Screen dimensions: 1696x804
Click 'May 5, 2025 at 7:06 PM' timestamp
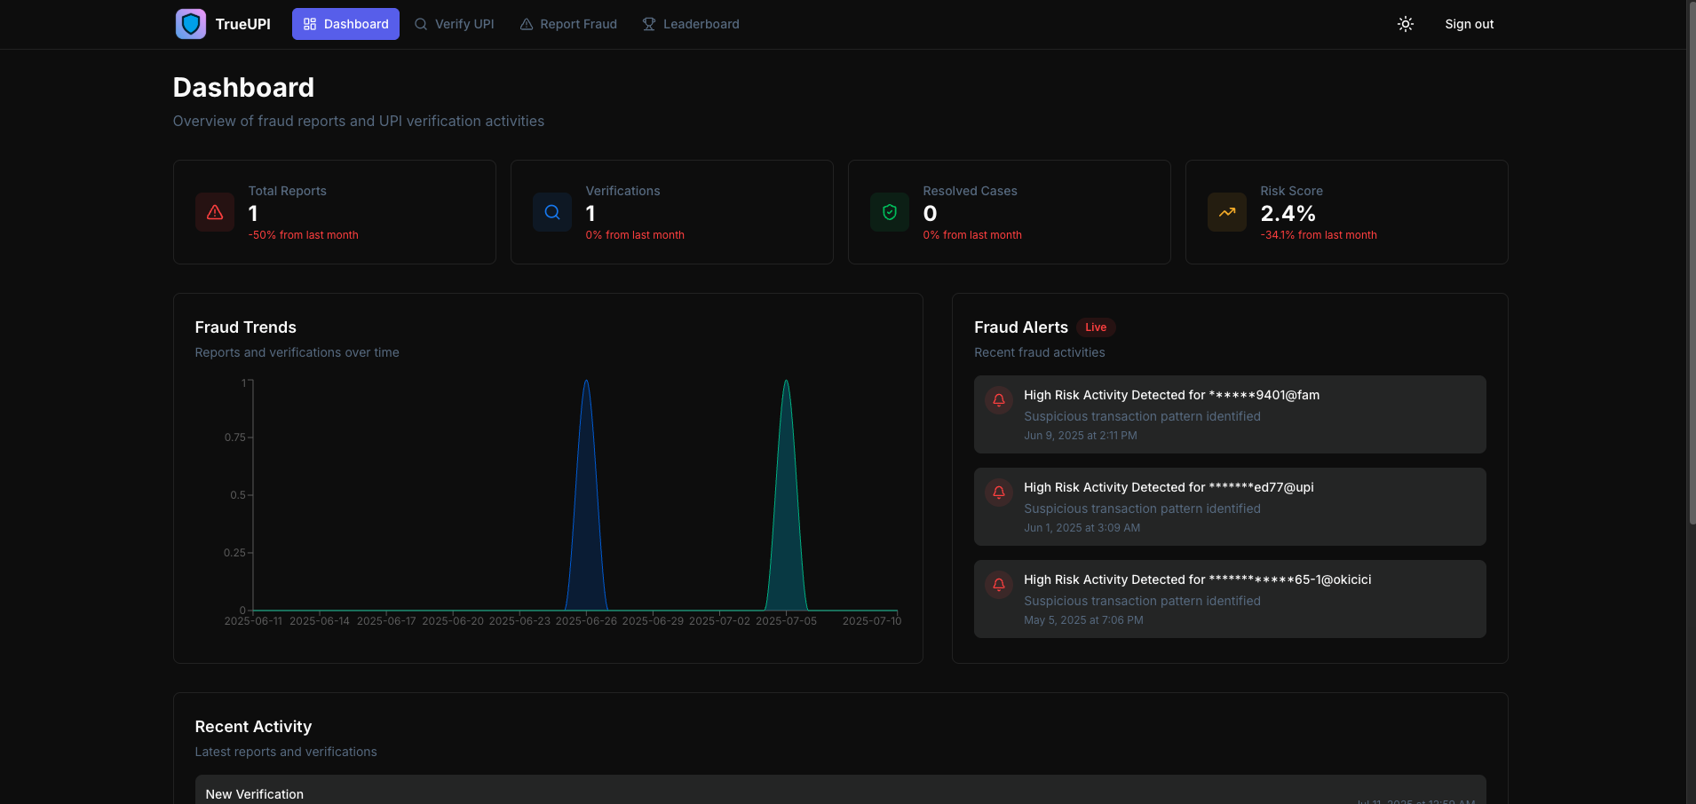(x=1083, y=620)
